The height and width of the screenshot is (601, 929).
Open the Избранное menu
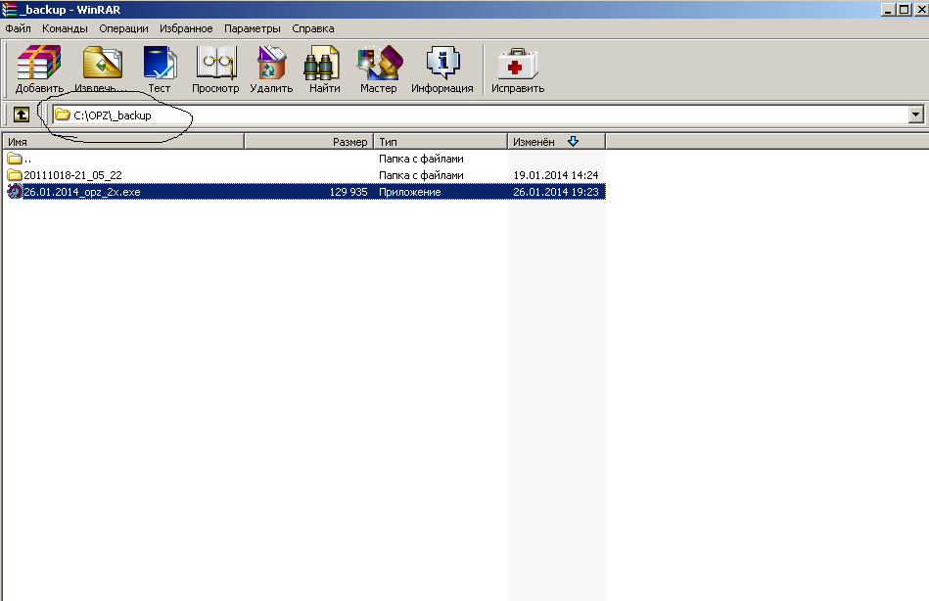tap(186, 28)
